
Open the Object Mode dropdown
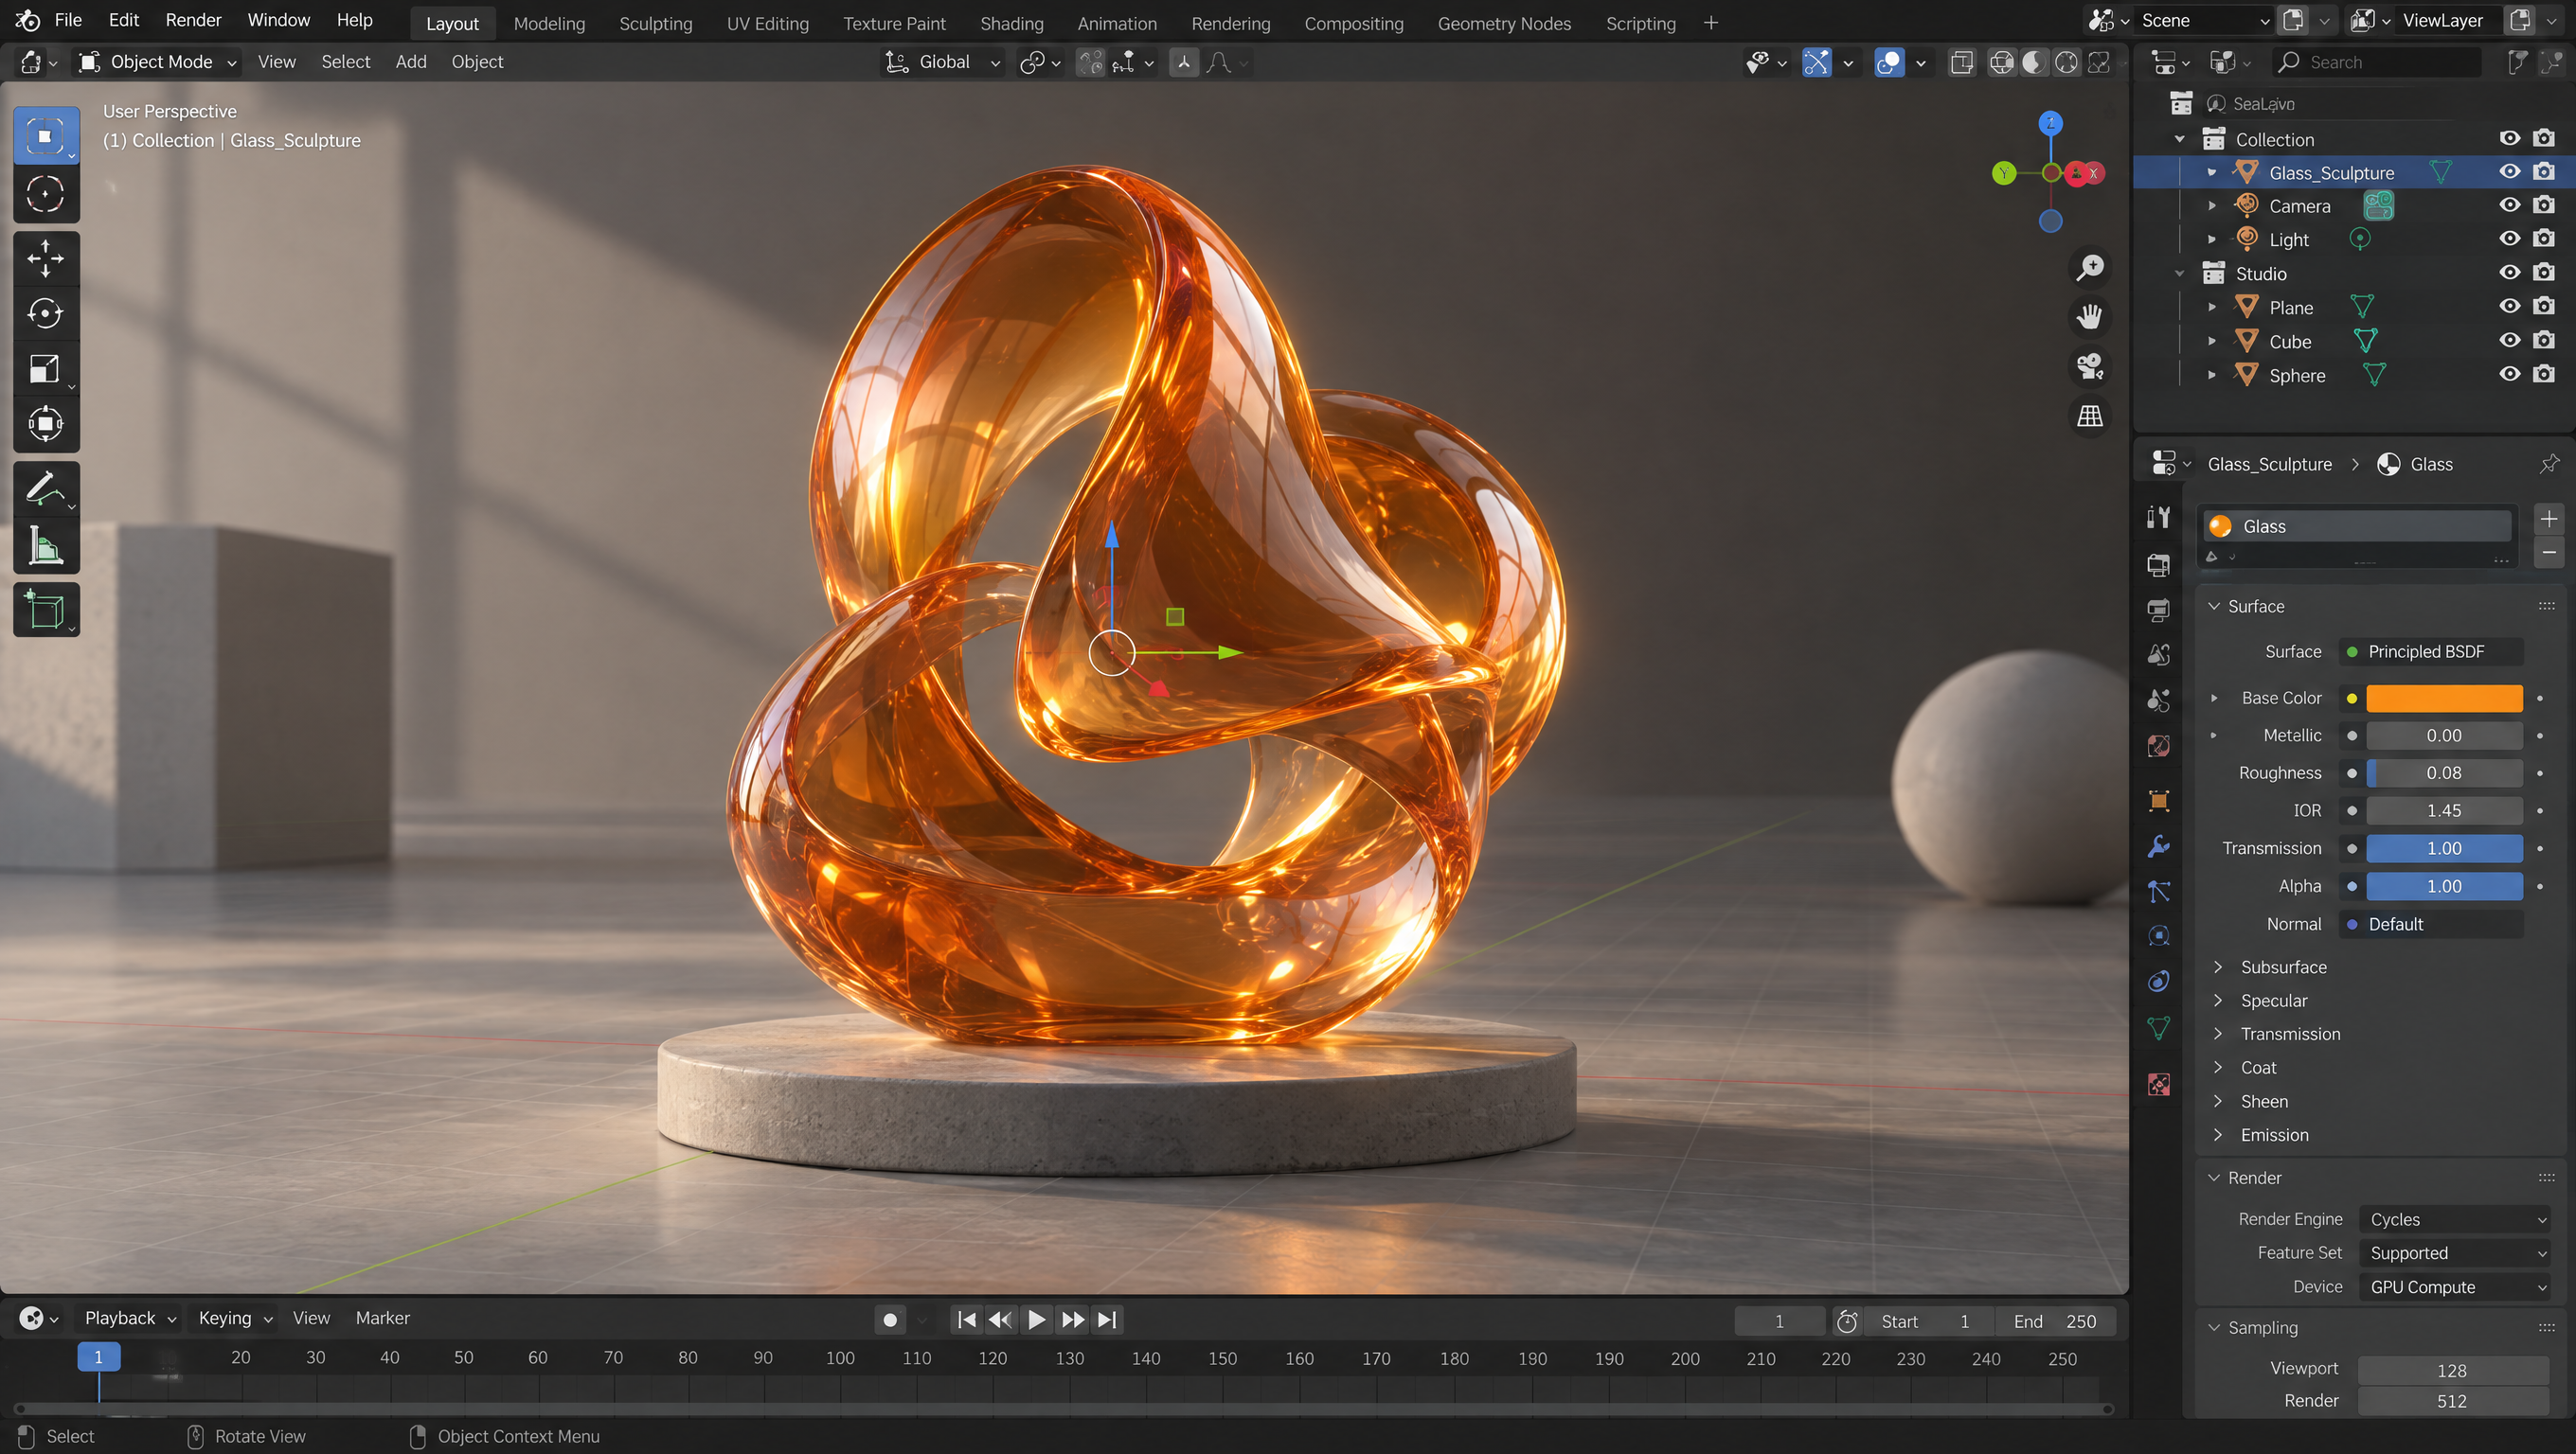click(x=159, y=62)
